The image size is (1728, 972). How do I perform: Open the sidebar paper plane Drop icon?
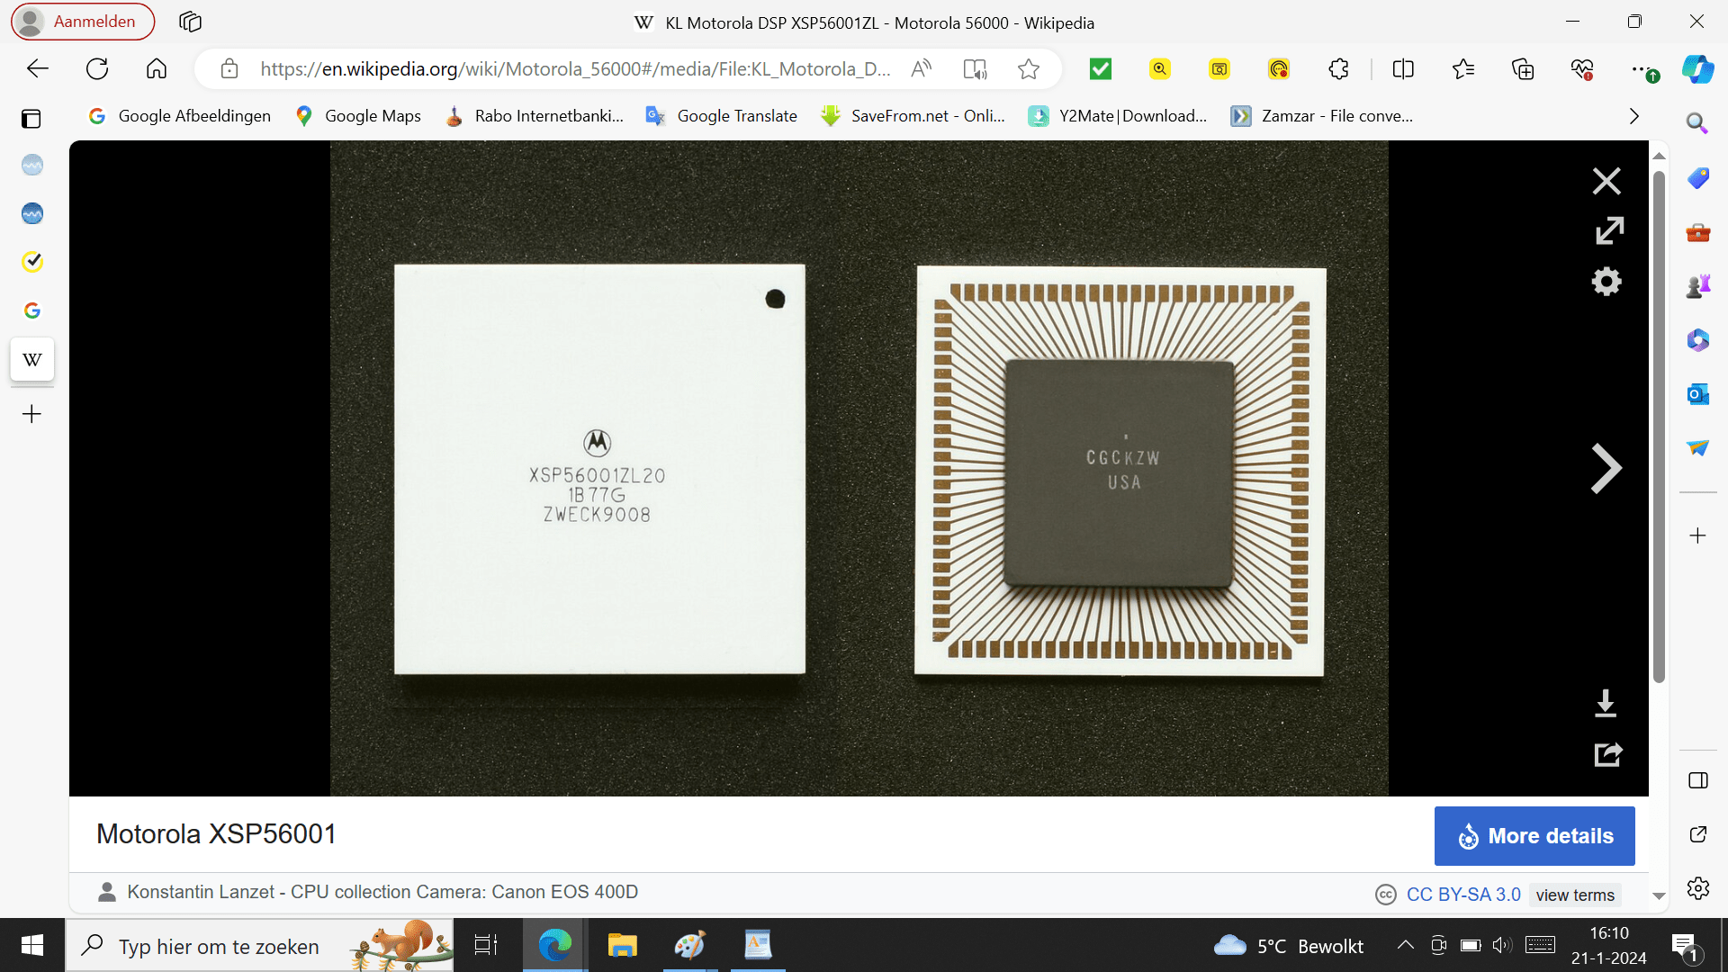(1697, 447)
